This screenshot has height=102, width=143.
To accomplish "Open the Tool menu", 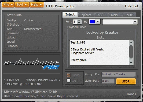I will click(22, 5).
